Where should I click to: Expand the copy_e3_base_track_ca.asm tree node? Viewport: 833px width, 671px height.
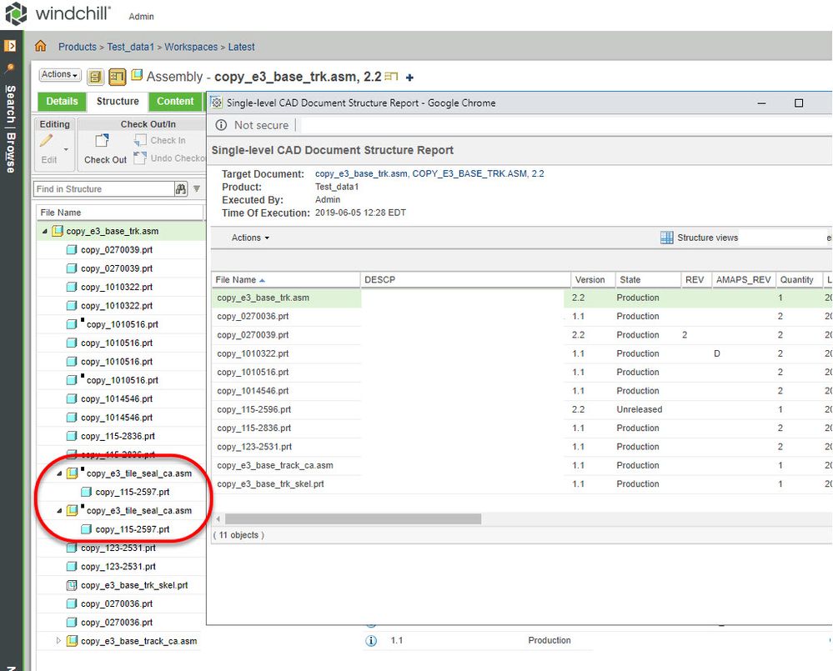point(58,641)
